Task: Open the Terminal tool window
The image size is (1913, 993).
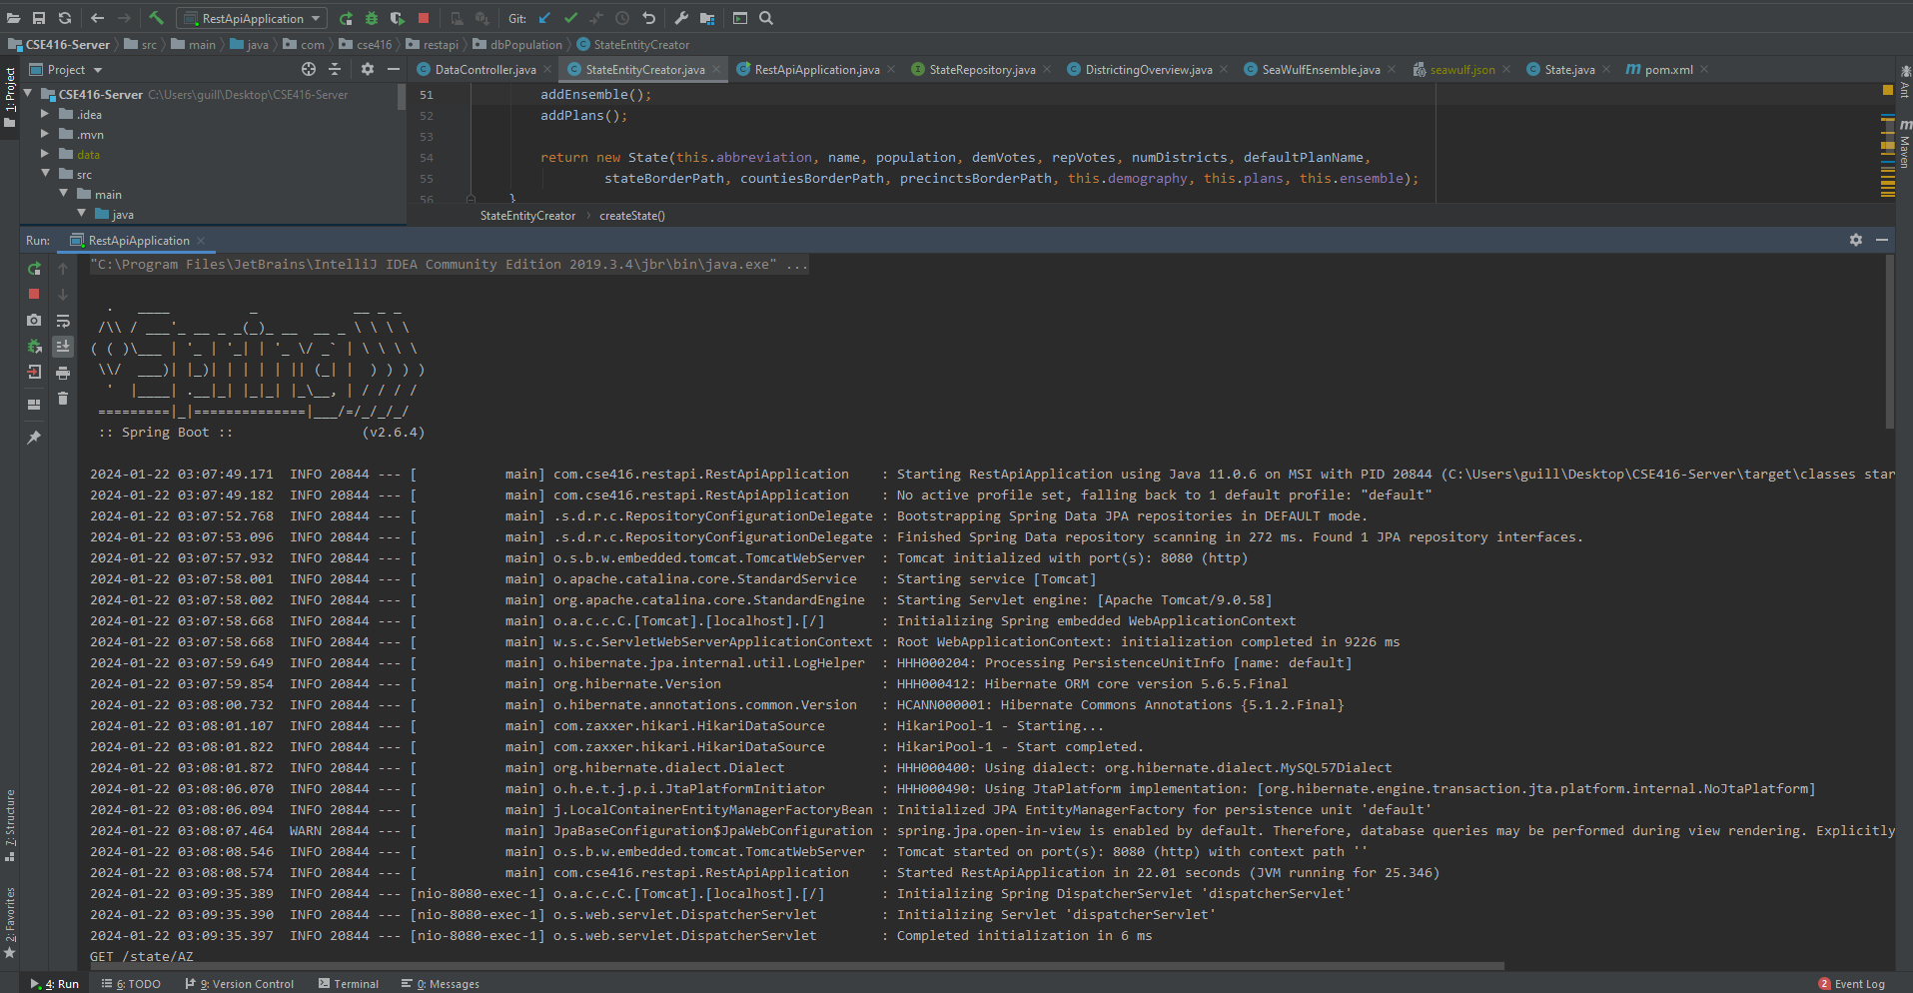Action: (x=348, y=984)
